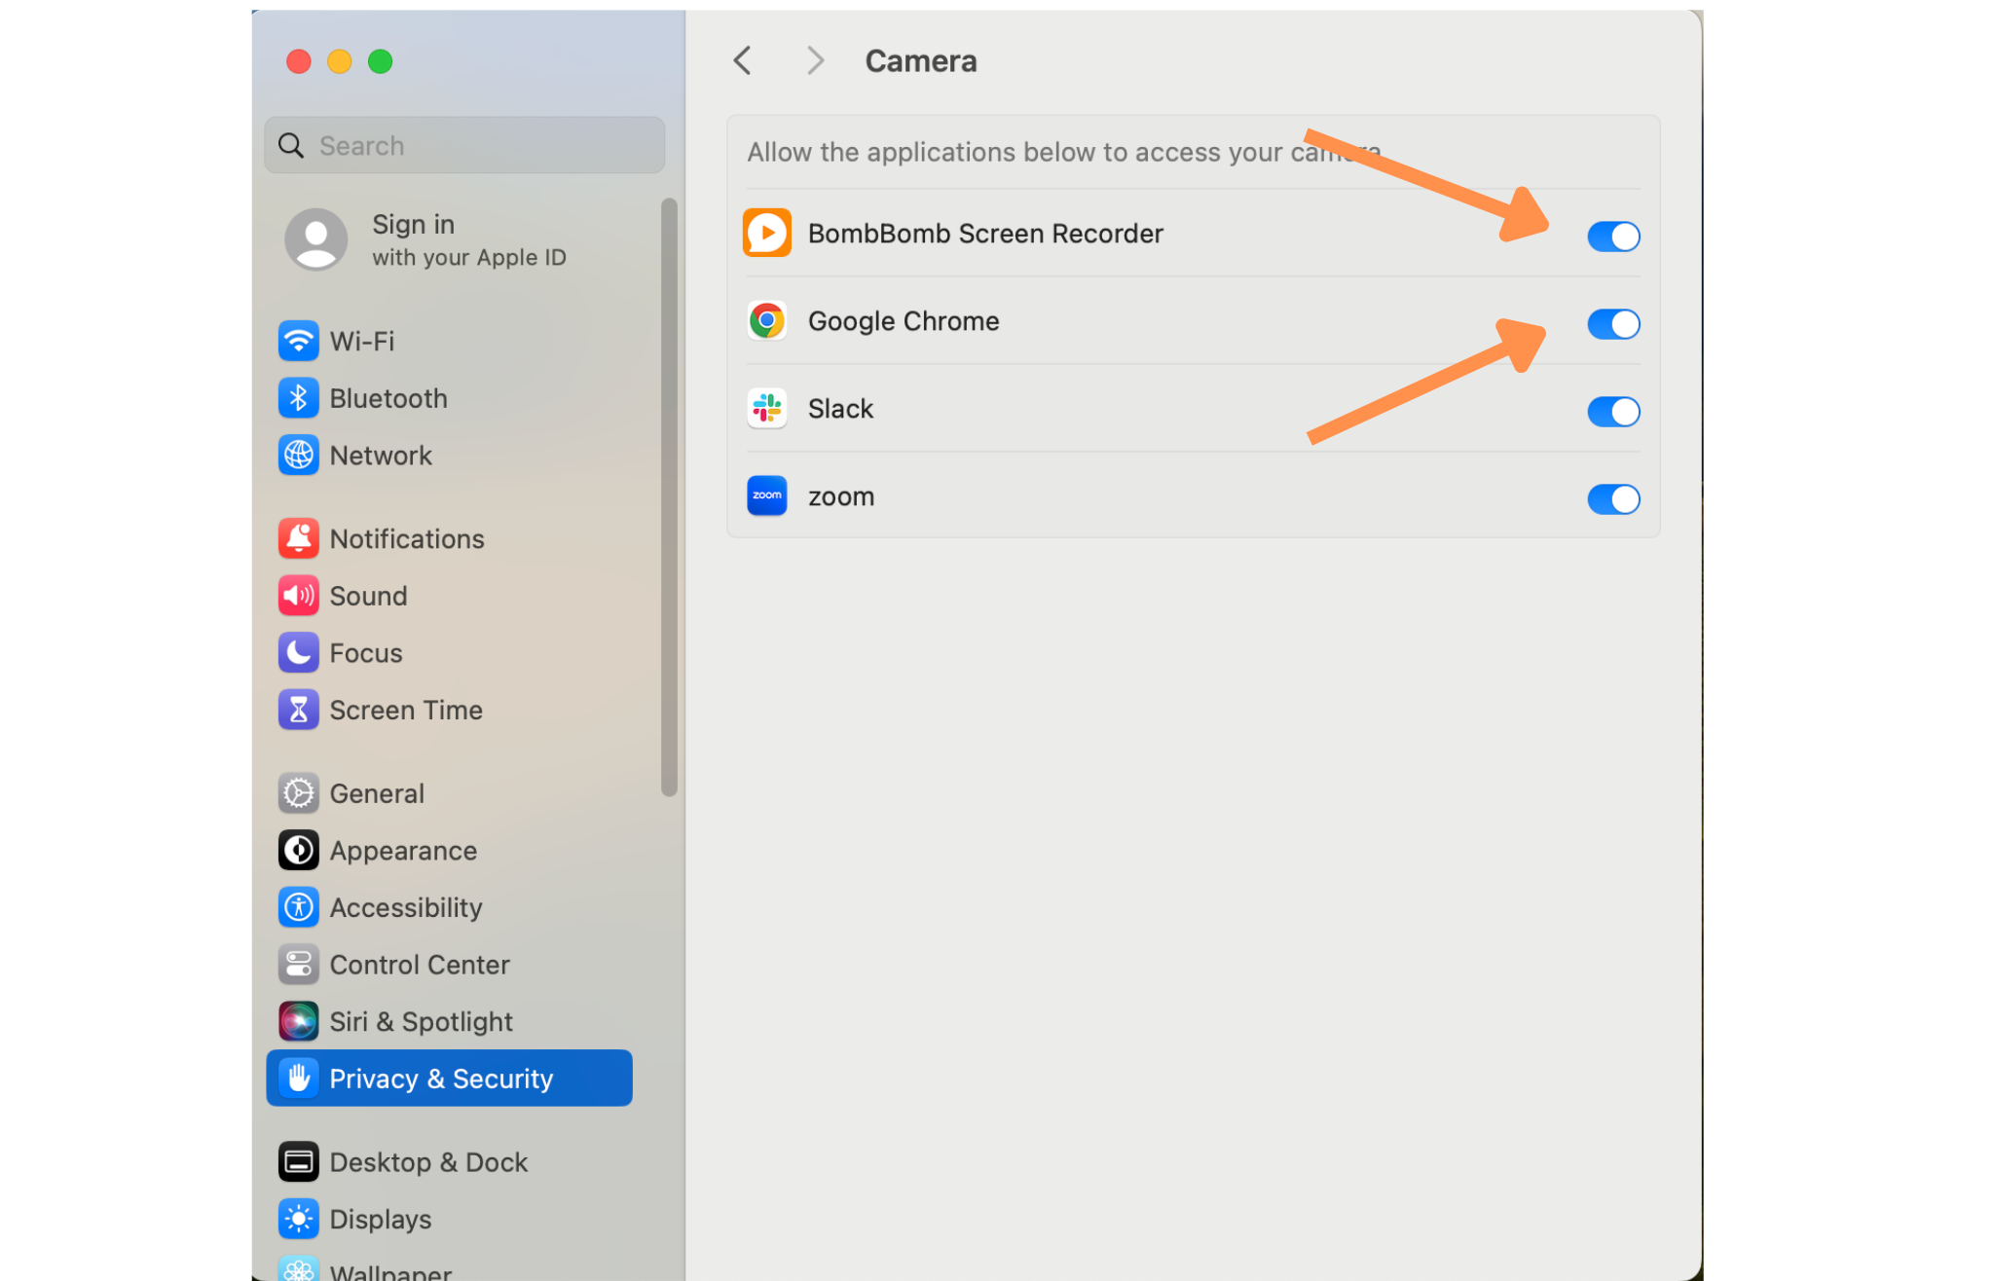Image resolution: width=1994 pixels, height=1281 pixels.
Task: Open Desktop & Dock settings
Action: coord(449,1162)
